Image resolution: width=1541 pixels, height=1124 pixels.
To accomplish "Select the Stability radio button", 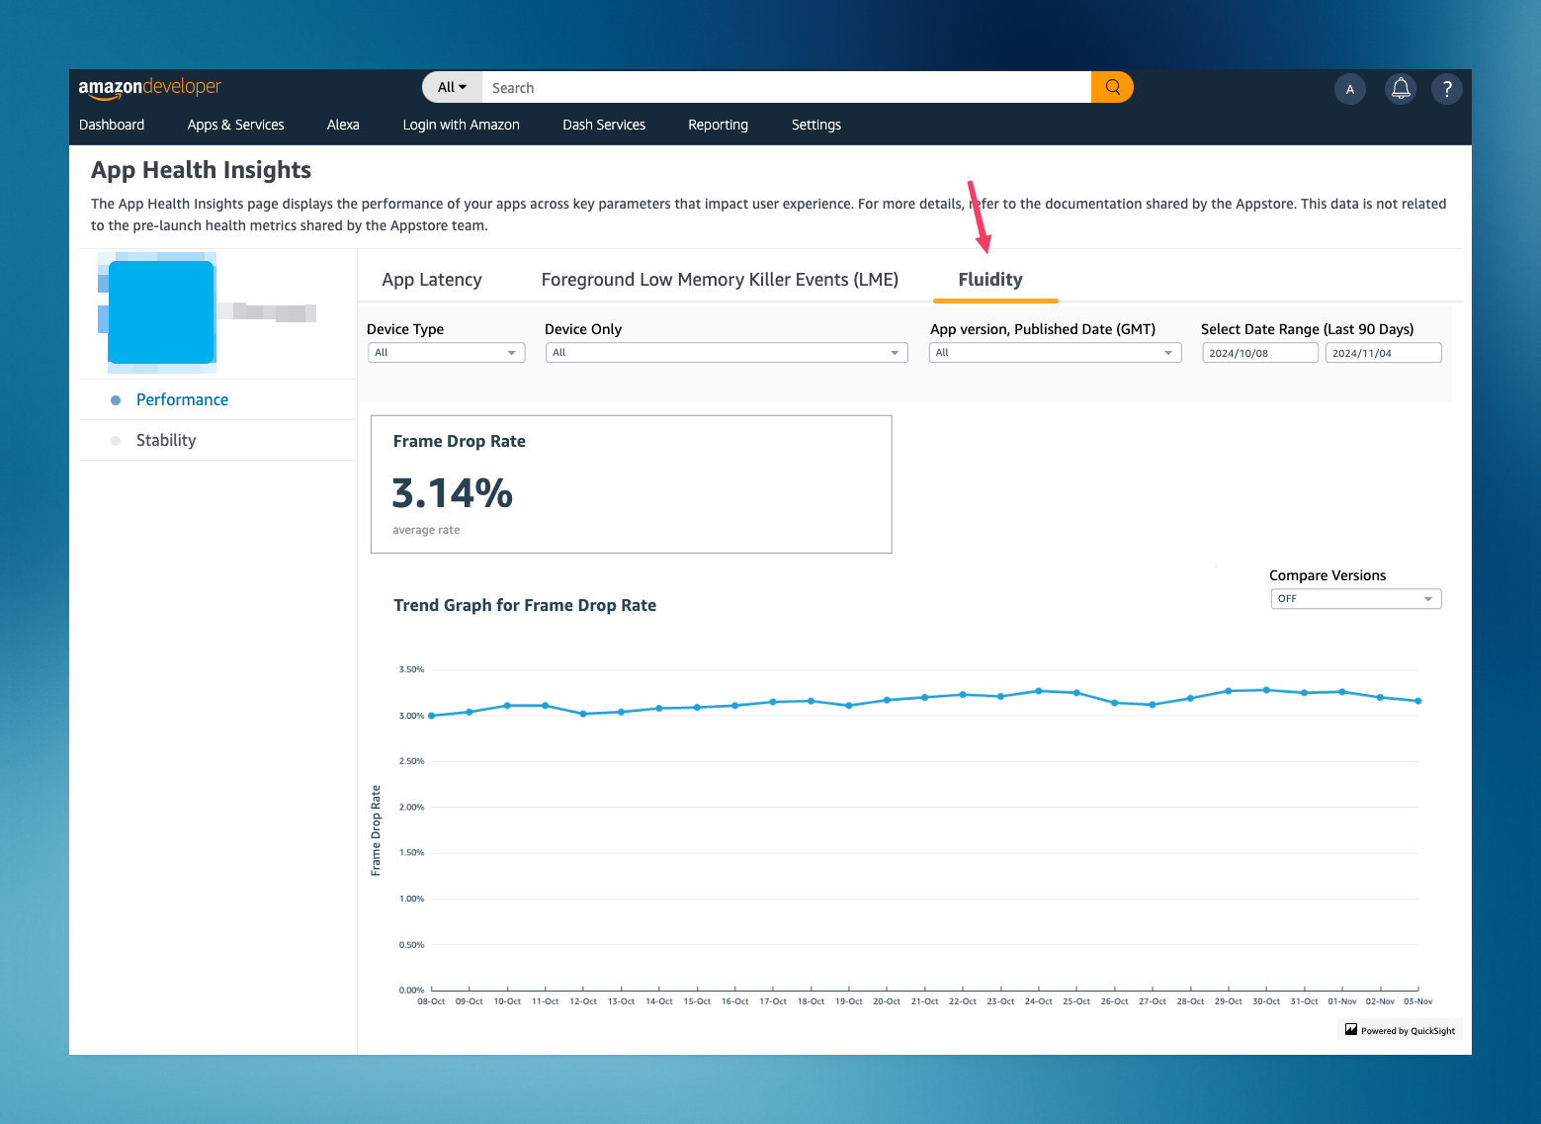I will (x=117, y=440).
